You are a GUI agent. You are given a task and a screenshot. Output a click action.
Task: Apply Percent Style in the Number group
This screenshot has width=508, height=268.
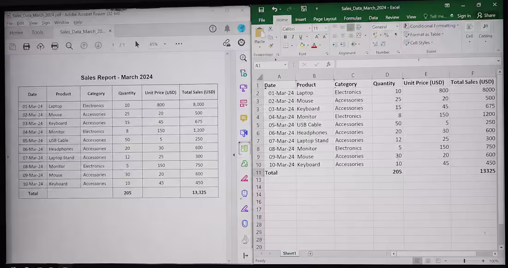[387, 35]
